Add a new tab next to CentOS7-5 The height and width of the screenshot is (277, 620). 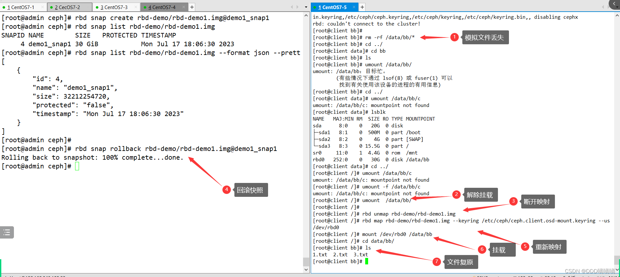click(x=362, y=7)
